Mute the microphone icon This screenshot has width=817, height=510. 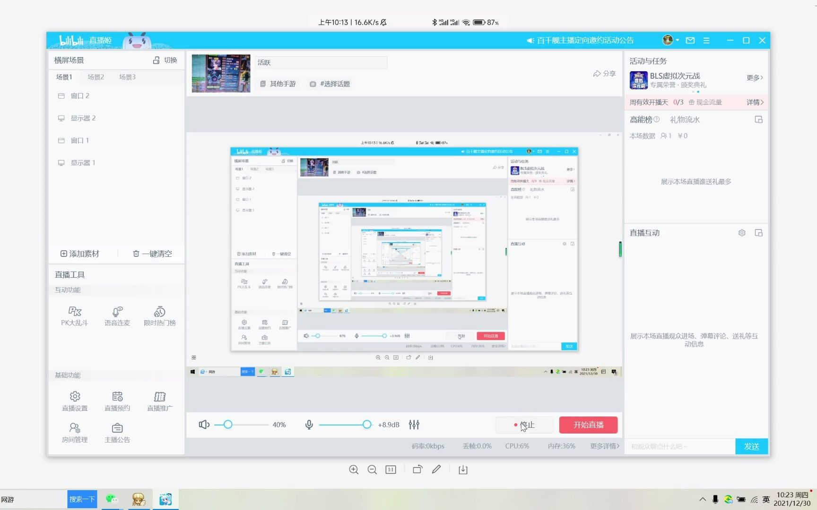point(309,425)
